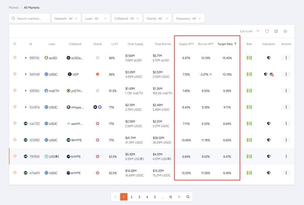Screen dimensions: 304x205
Task: Click market id d7d382
Action: click(x=34, y=140)
